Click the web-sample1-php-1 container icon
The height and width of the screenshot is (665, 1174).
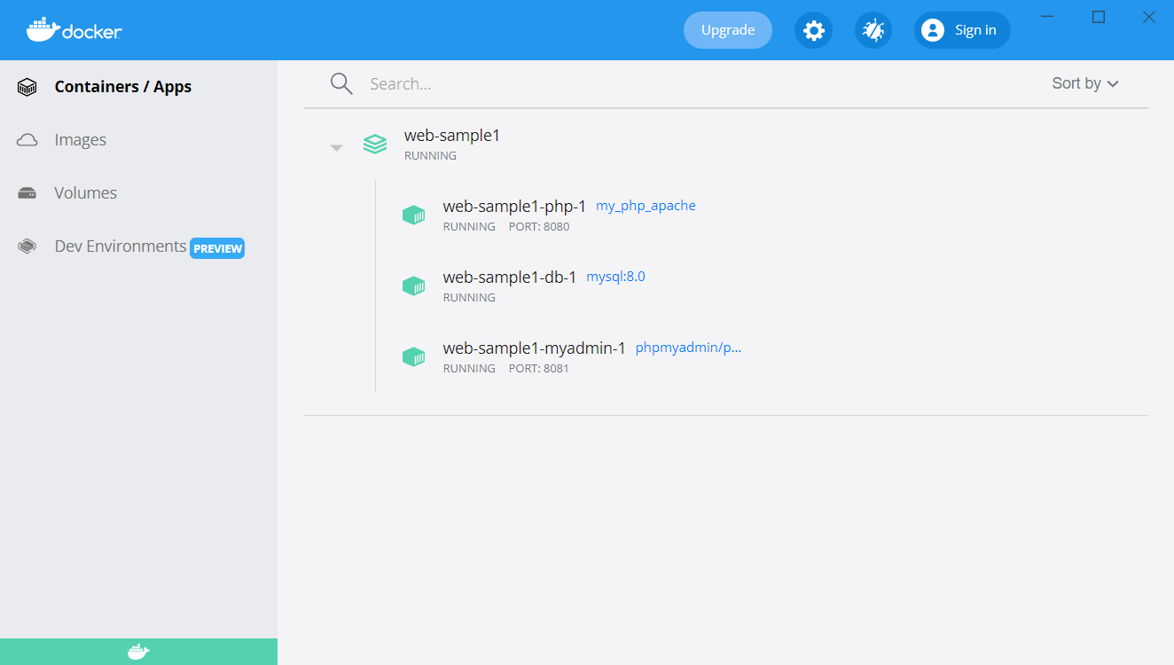pyautogui.click(x=413, y=215)
